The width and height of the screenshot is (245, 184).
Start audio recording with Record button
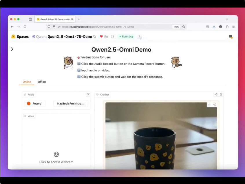(35, 104)
